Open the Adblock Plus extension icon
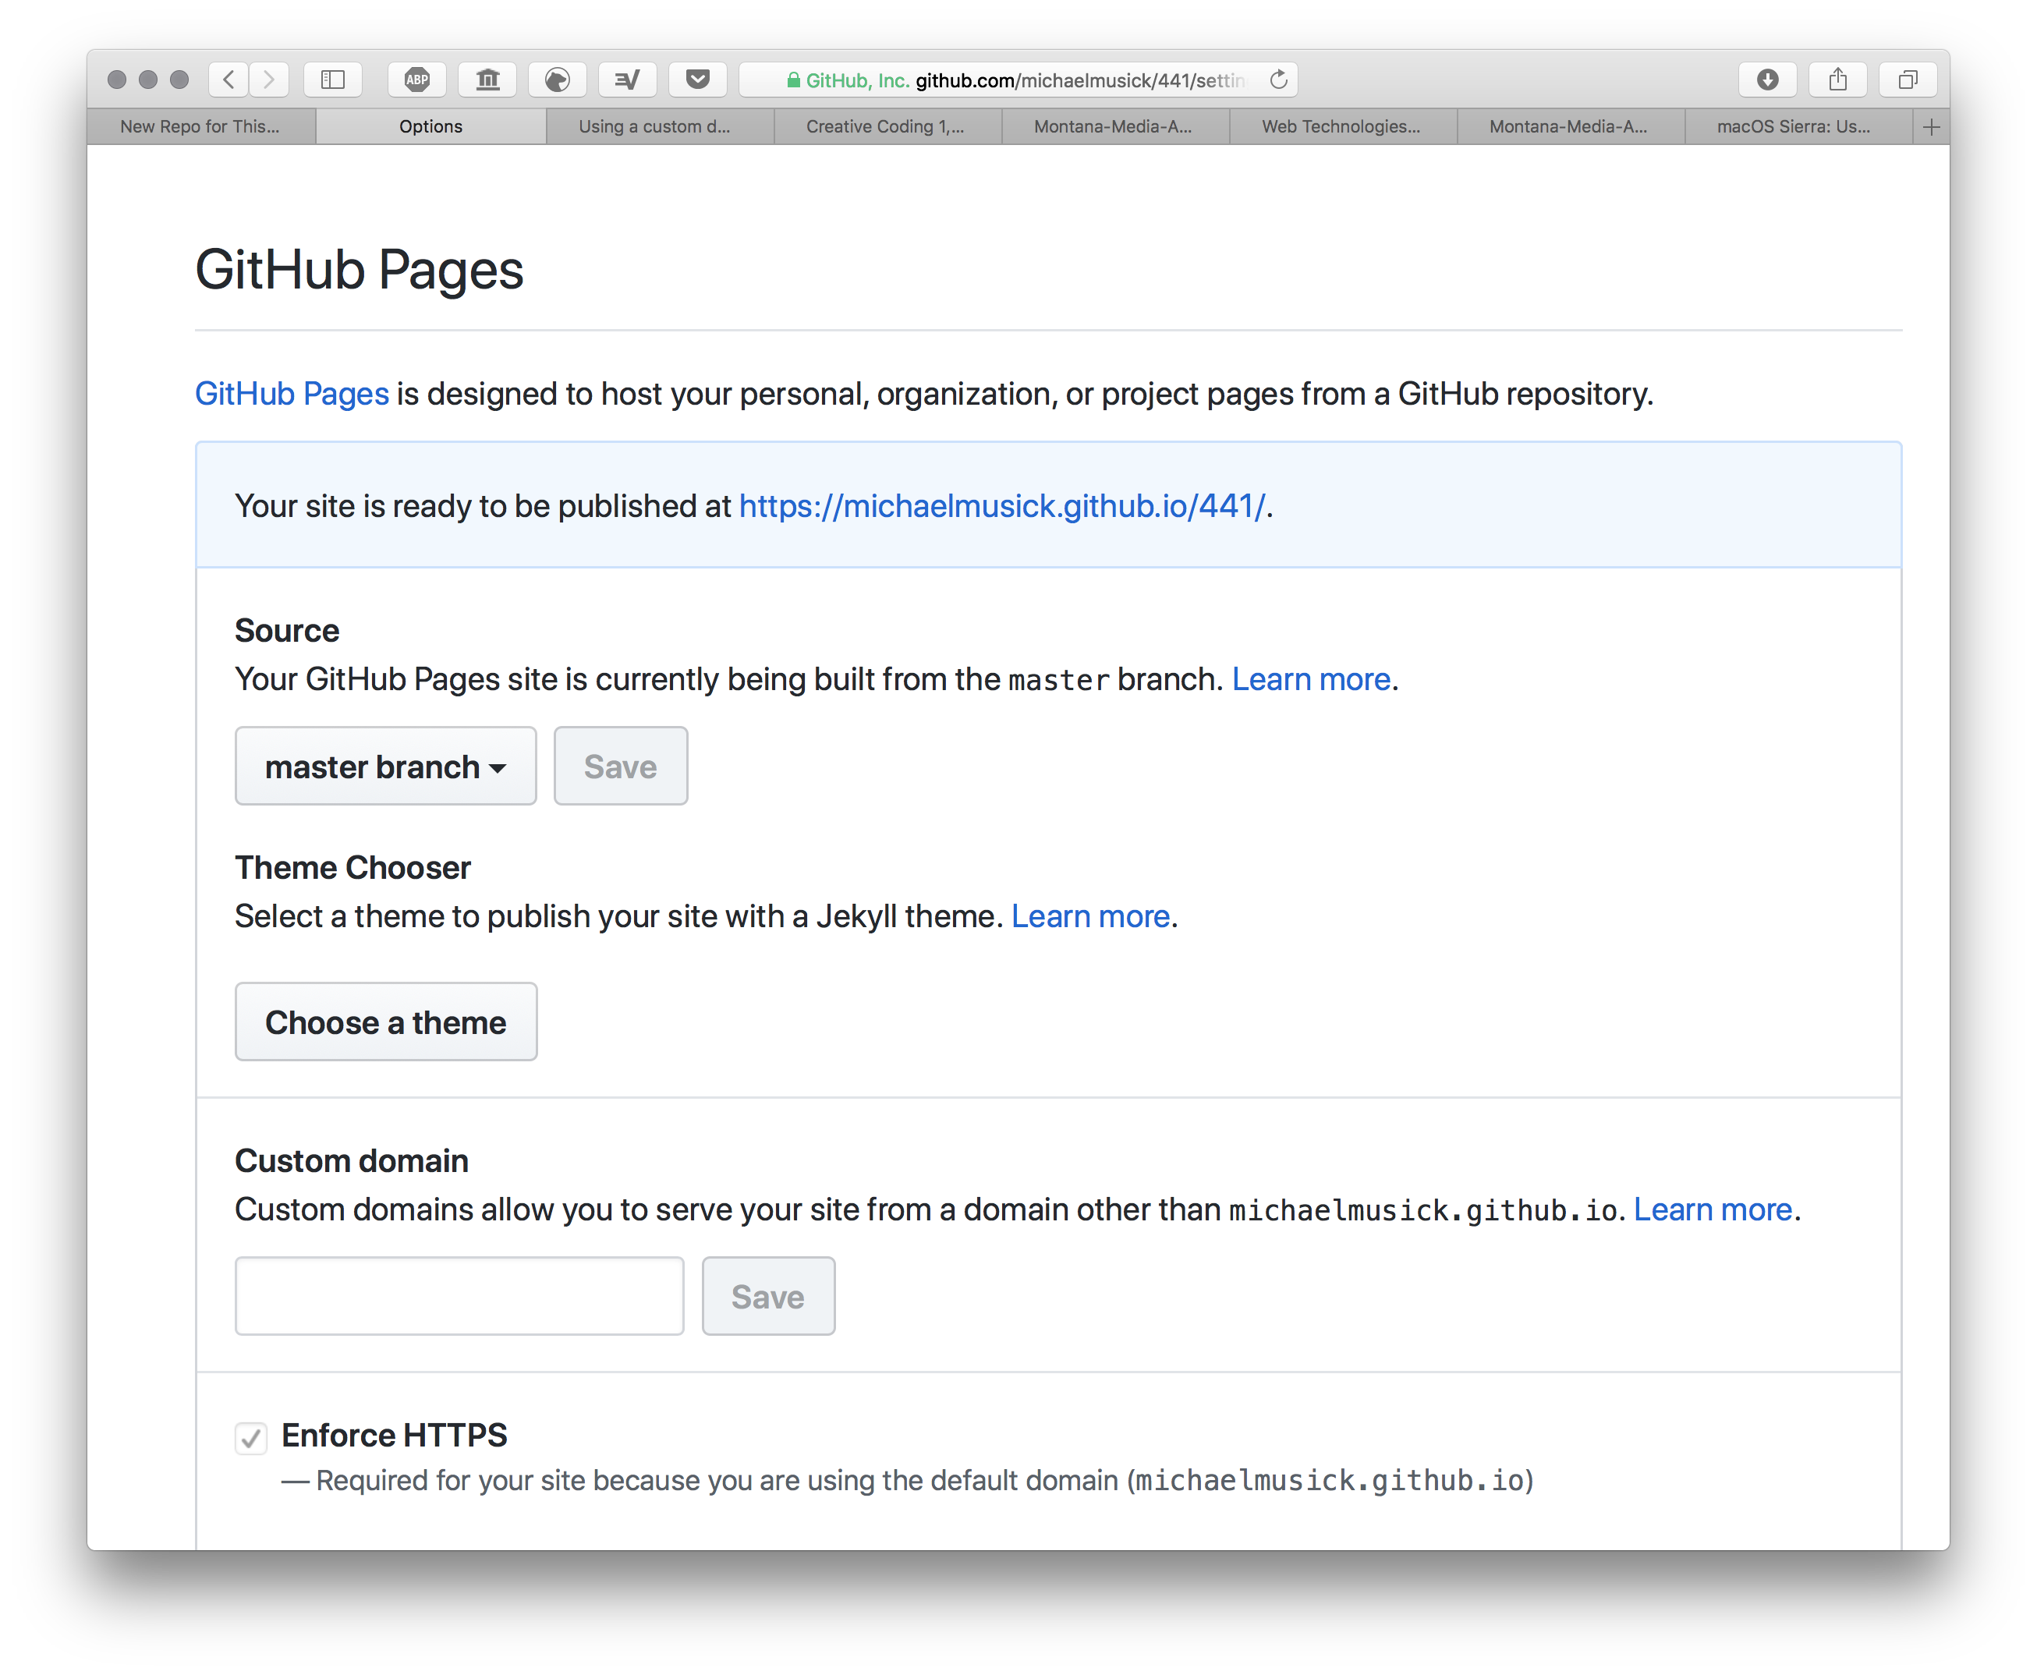The height and width of the screenshot is (1675, 2037). 417,79
